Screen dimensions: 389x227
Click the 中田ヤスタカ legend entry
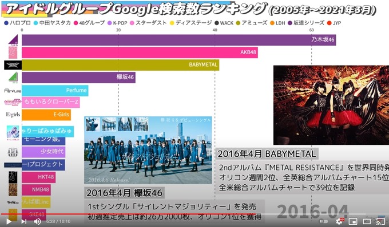tap(53, 23)
